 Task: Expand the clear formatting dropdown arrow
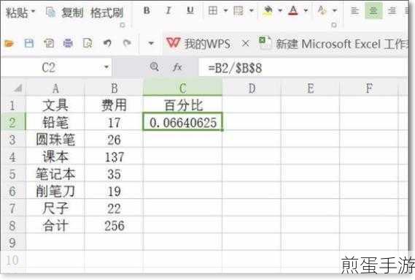coord(335,11)
